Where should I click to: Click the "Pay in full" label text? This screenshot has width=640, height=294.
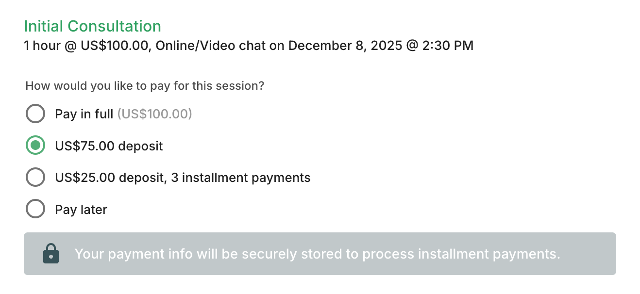[x=84, y=114]
